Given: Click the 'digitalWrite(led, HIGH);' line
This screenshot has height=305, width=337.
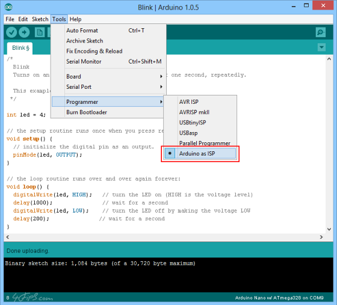Looking at the screenshot, I should point(53,195).
